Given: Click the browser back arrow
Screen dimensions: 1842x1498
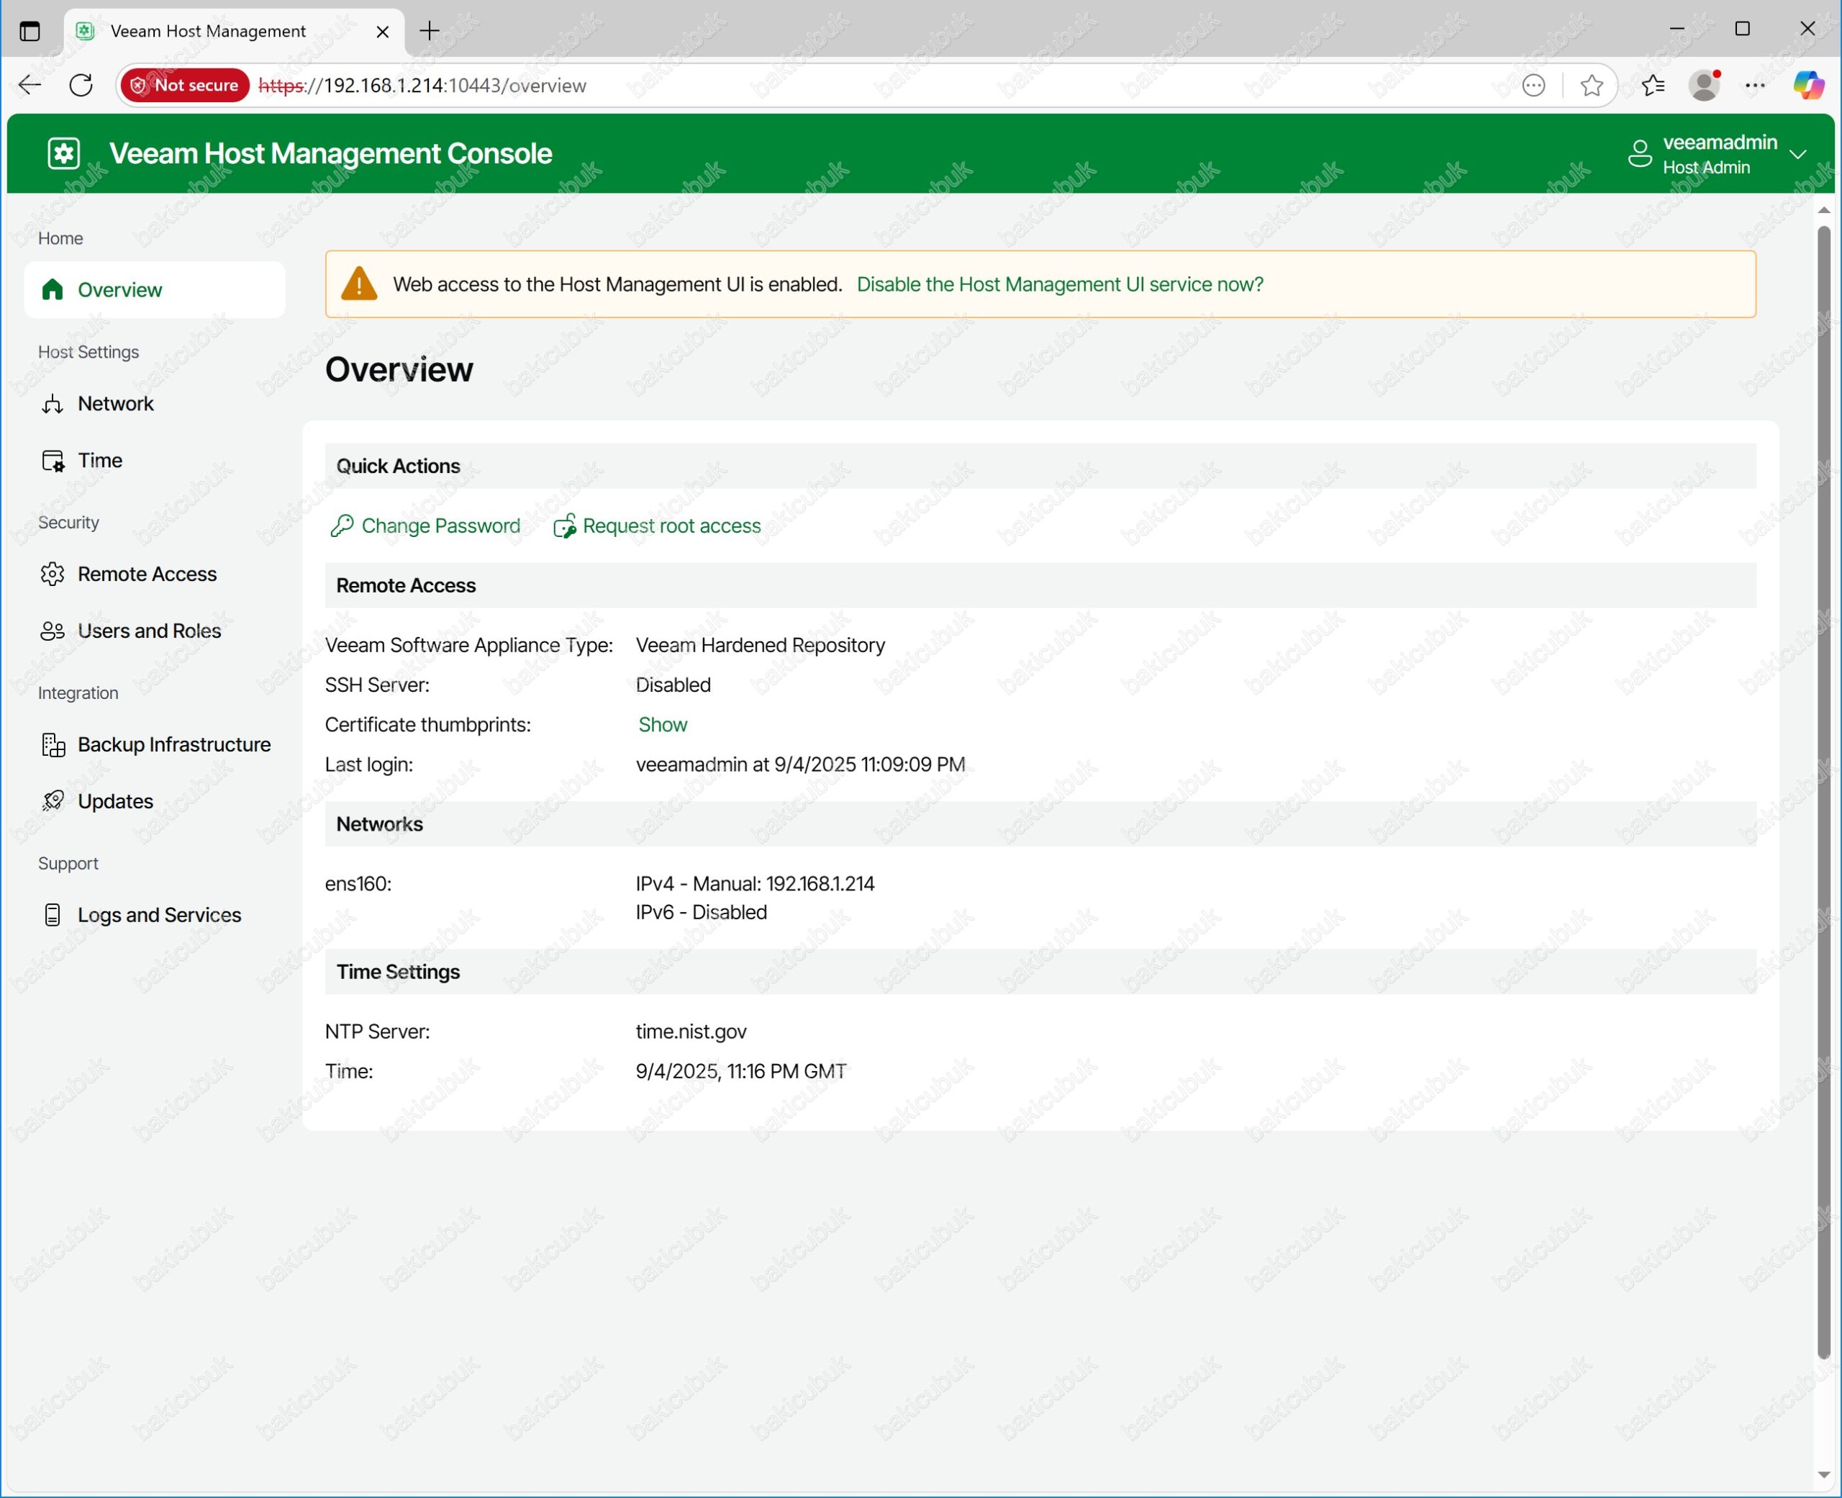Looking at the screenshot, I should [x=30, y=86].
